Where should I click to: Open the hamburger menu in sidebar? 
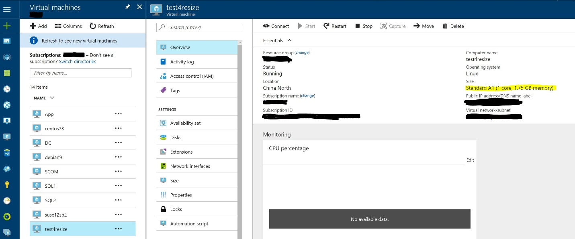click(x=7, y=9)
